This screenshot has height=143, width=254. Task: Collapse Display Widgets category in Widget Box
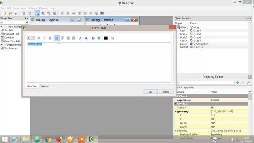tap(2, 44)
